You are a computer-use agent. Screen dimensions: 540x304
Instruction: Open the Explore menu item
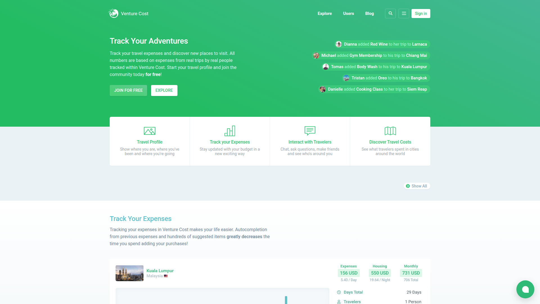pyautogui.click(x=325, y=14)
